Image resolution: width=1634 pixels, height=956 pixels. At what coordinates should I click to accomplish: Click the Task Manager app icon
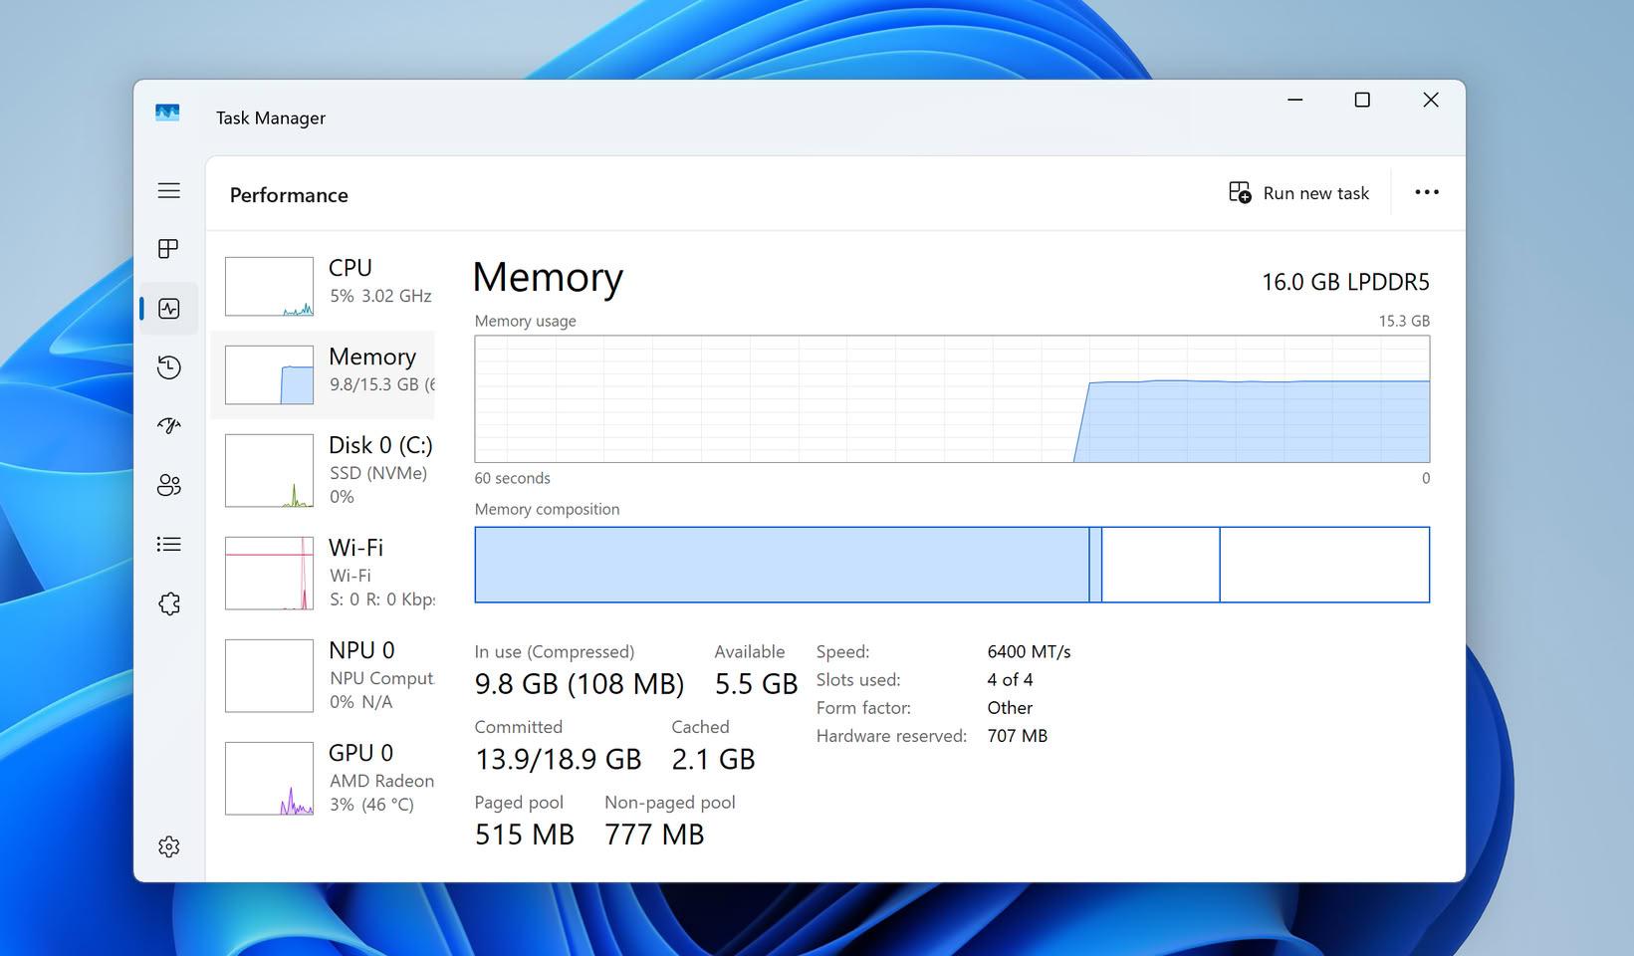pyautogui.click(x=167, y=113)
